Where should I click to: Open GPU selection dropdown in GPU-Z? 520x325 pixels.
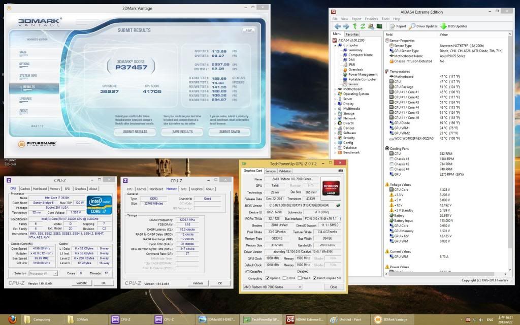pos(273,287)
